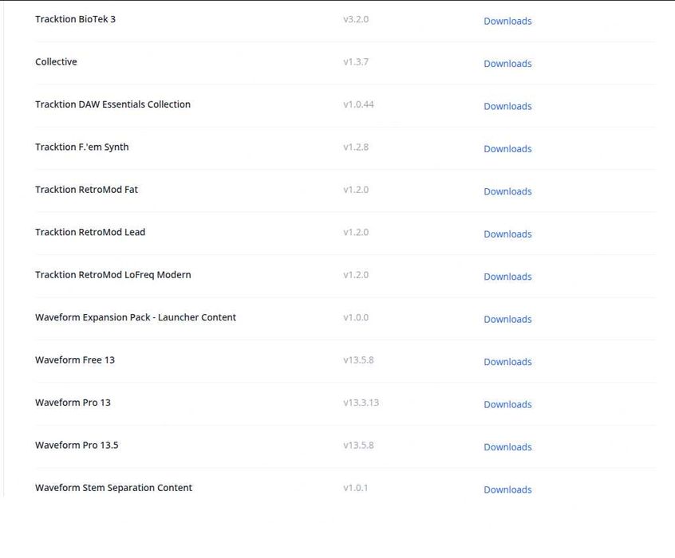The image size is (675, 558).
Task: Click the Waveform Free 13 product name
Action: (x=75, y=360)
